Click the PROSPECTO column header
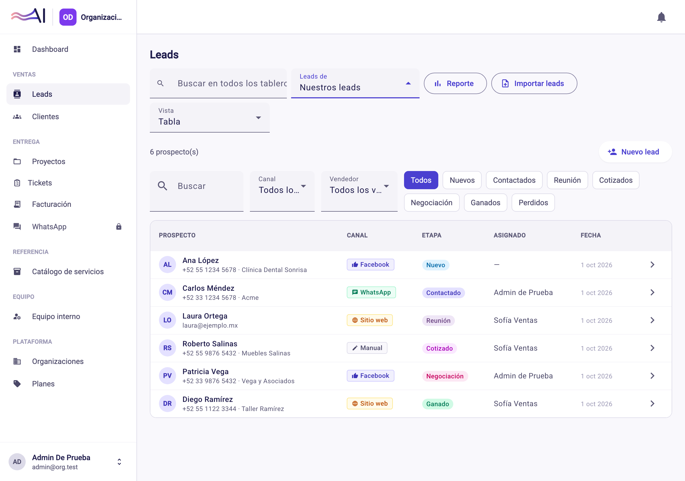 pos(177,235)
